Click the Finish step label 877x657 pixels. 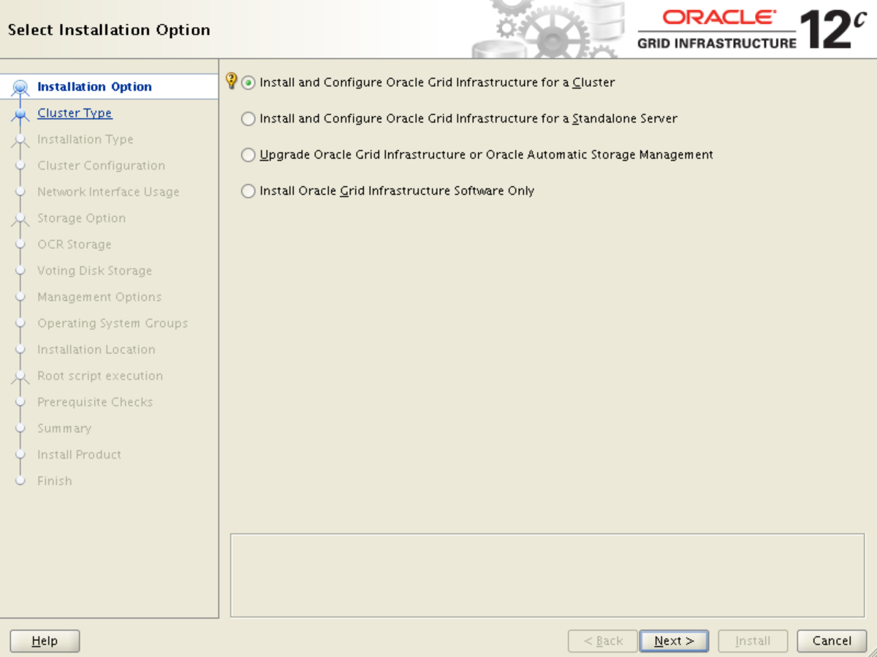point(55,481)
